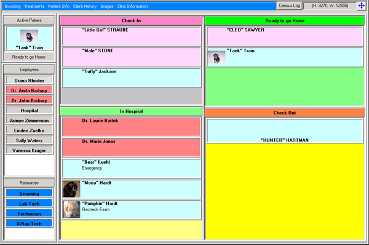Image resolution: width=369 pixels, height=245 pixels.
Task: Open the Clinic Information menu
Action: tap(132, 6)
